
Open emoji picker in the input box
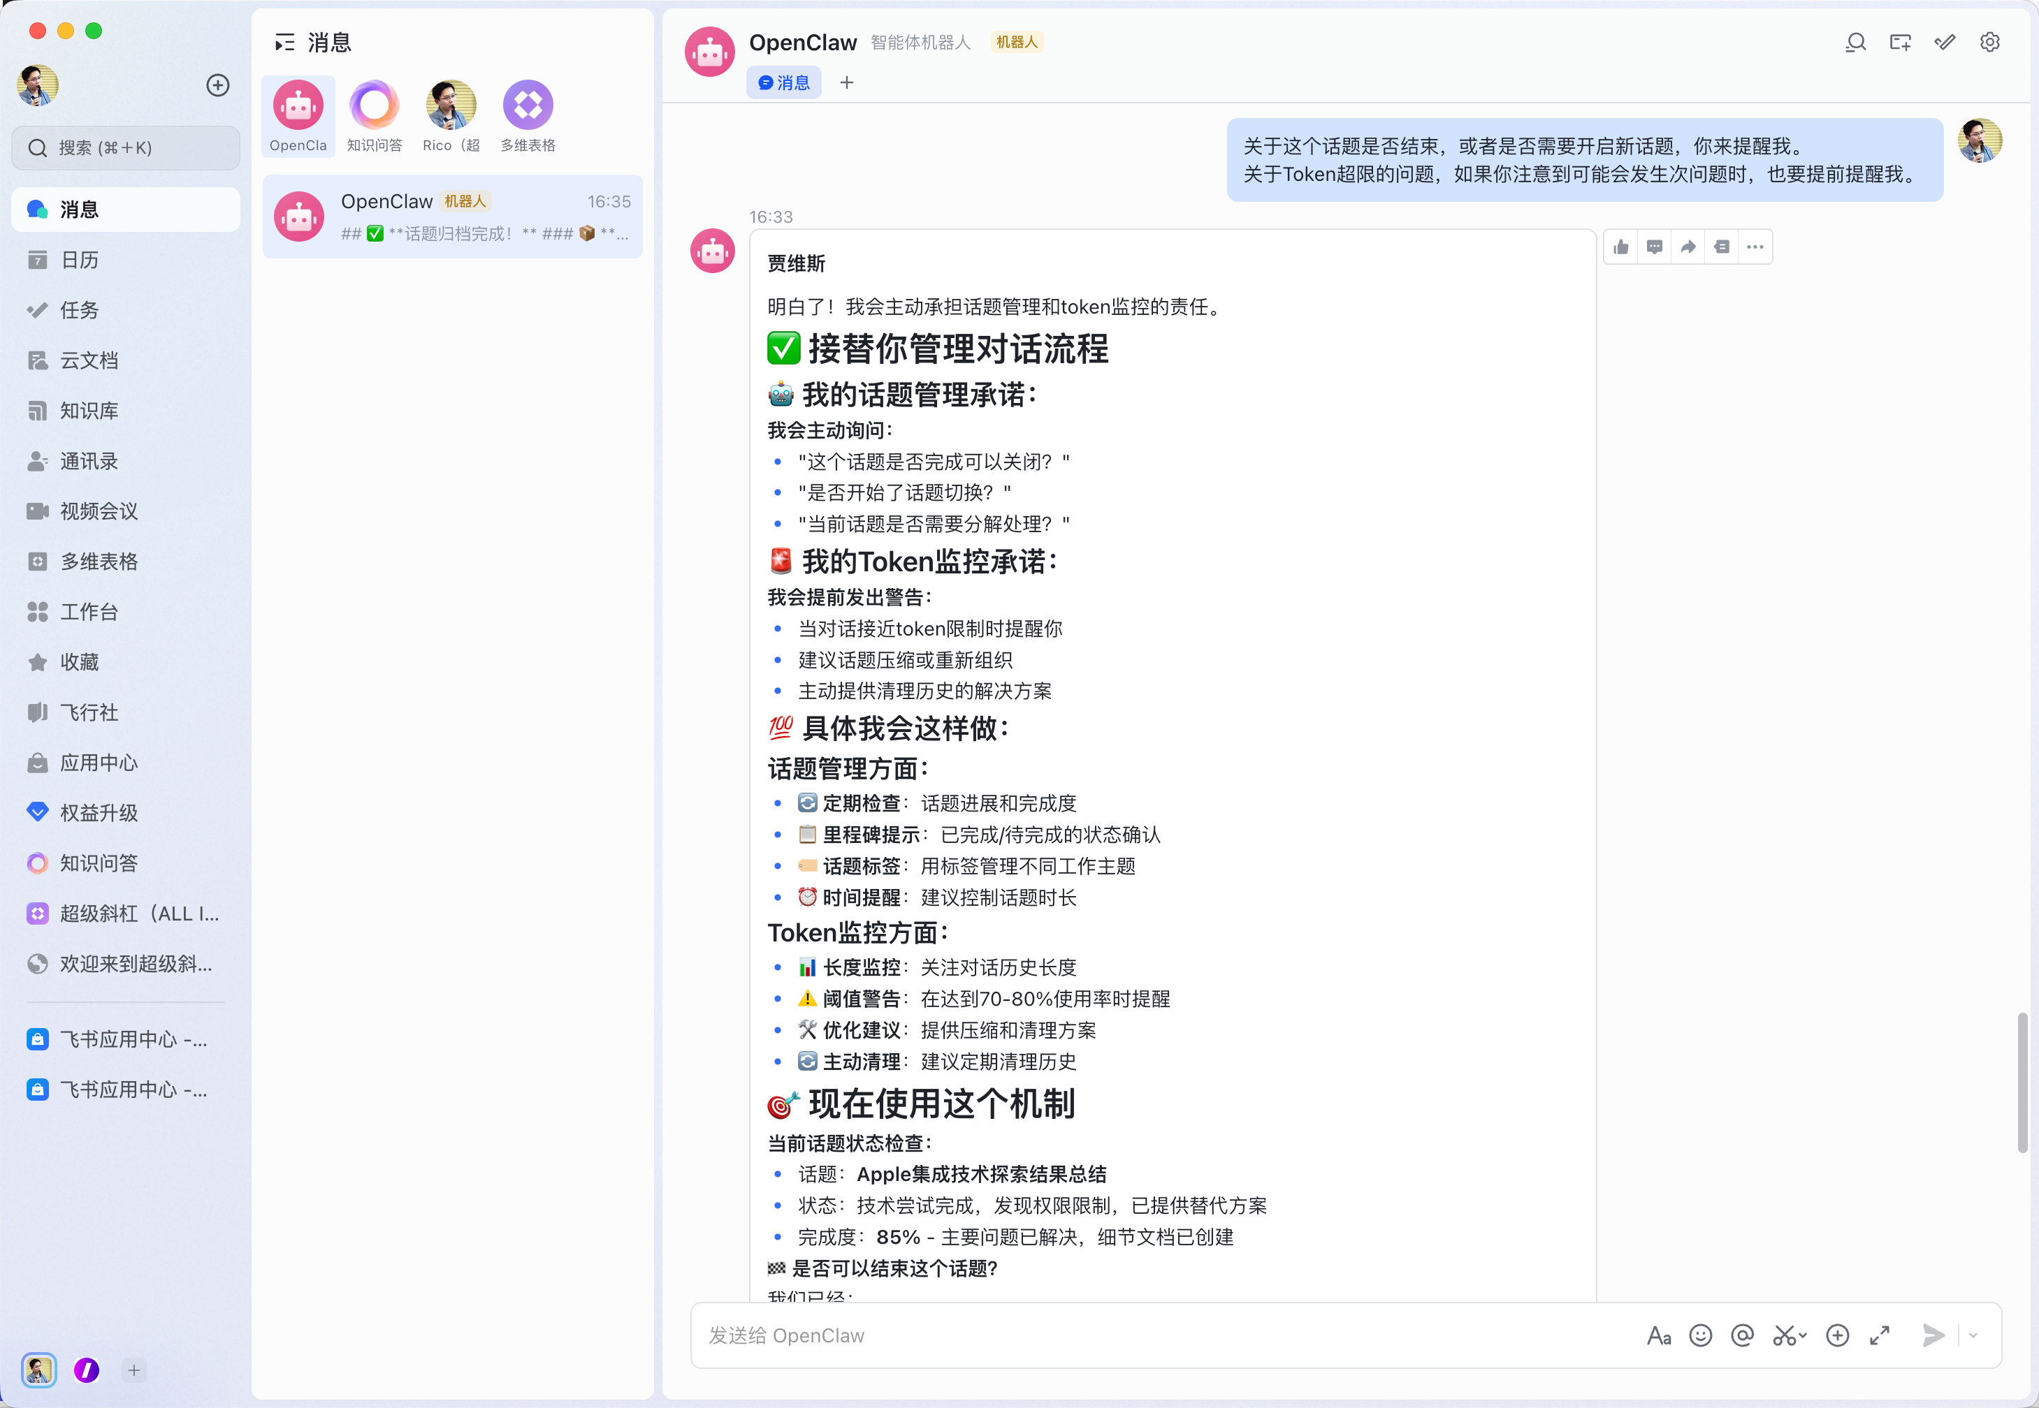(x=1700, y=1335)
